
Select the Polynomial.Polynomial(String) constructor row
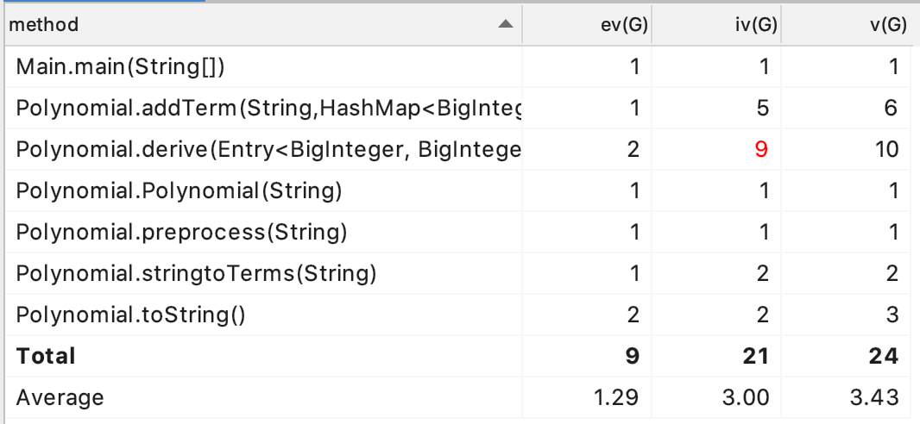[x=180, y=190]
